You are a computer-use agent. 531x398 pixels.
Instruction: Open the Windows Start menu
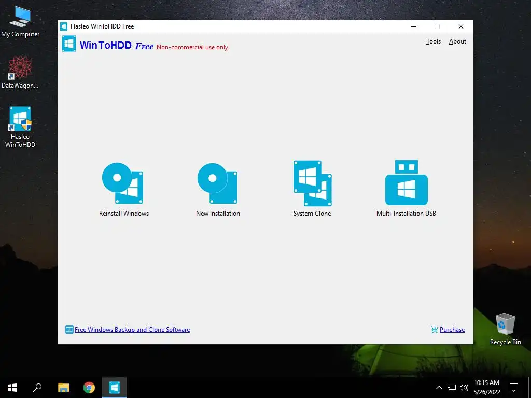[12, 388]
